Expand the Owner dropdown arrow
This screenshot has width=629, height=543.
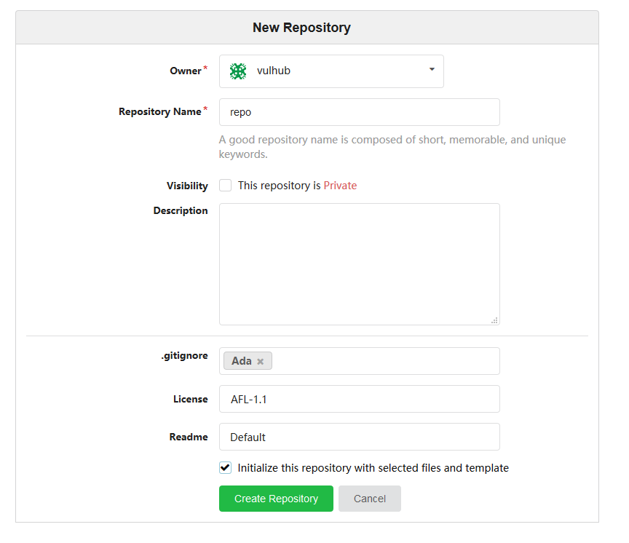point(432,69)
